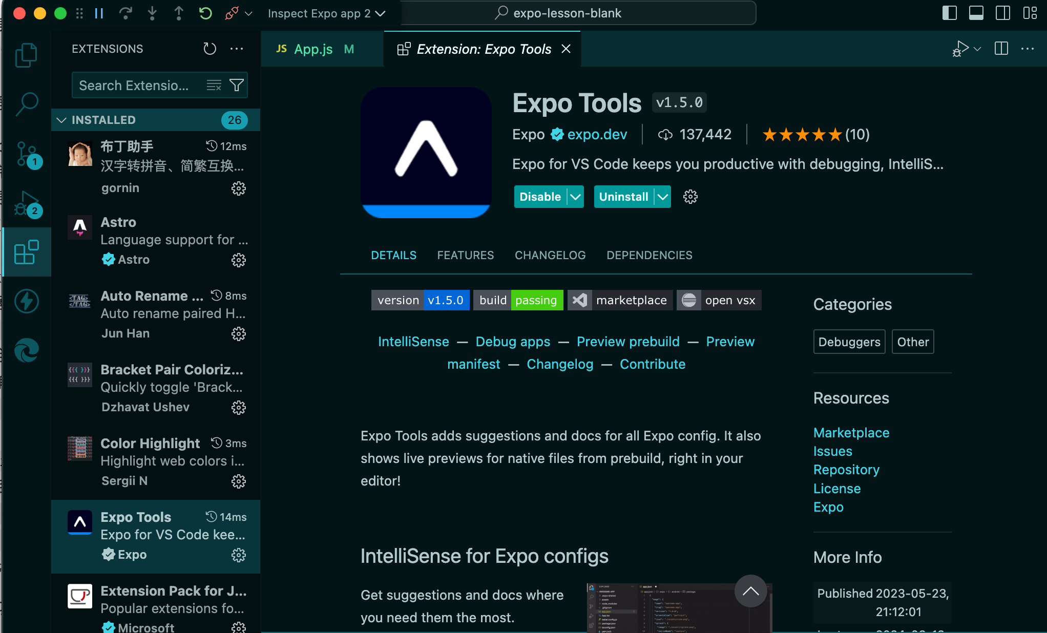The width and height of the screenshot is (1047, 633).
Task: Expand the Uninstall button dropdown arrow
Action: click(x=663, y=197)
